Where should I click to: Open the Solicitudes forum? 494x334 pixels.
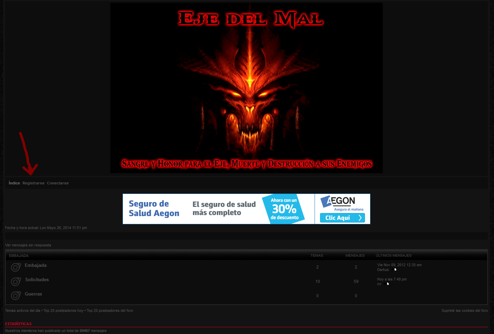[x=37, y=279]
